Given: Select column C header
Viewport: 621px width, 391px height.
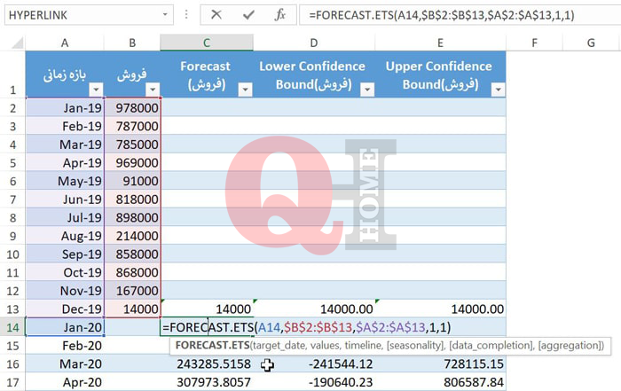Looking at the screenshot, I should (x=207, y=43).
